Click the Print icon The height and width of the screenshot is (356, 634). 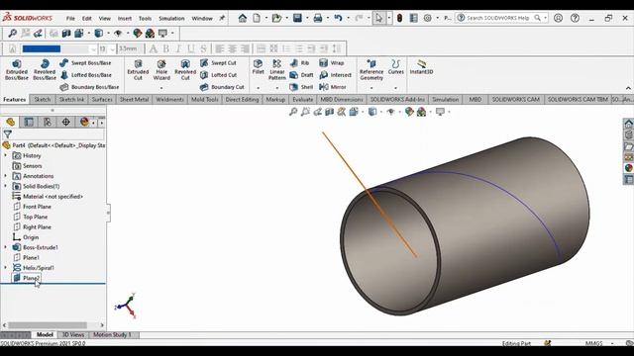tap(318, 18)
